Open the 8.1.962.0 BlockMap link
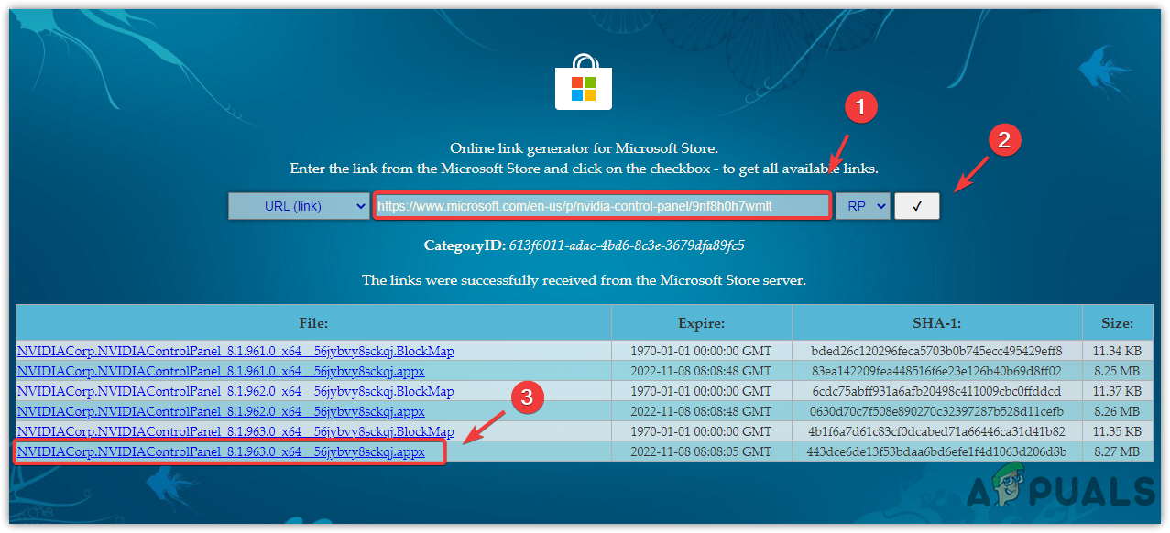The image size is (1170, 533). pyautogui.click(x=235, y=391)
